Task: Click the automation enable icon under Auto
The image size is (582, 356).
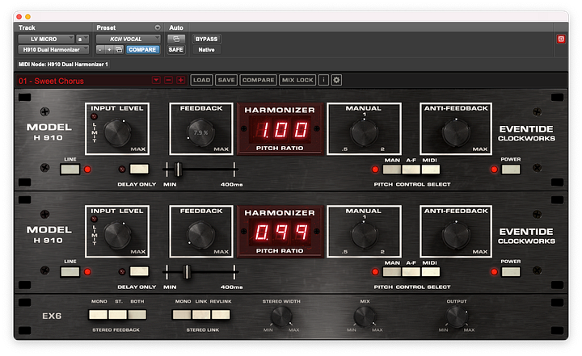Action: [176, 39]
